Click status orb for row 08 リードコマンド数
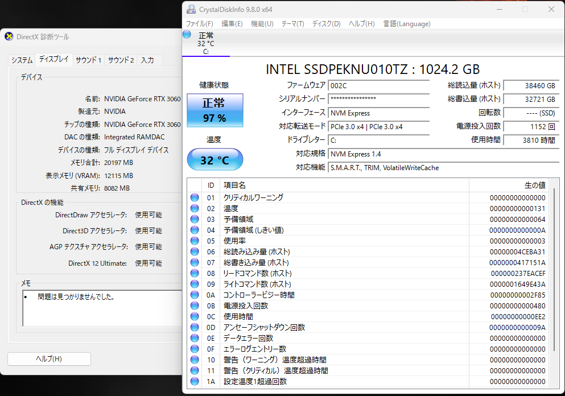This screenshot has height=396, width=565. (x=195, y=273)
